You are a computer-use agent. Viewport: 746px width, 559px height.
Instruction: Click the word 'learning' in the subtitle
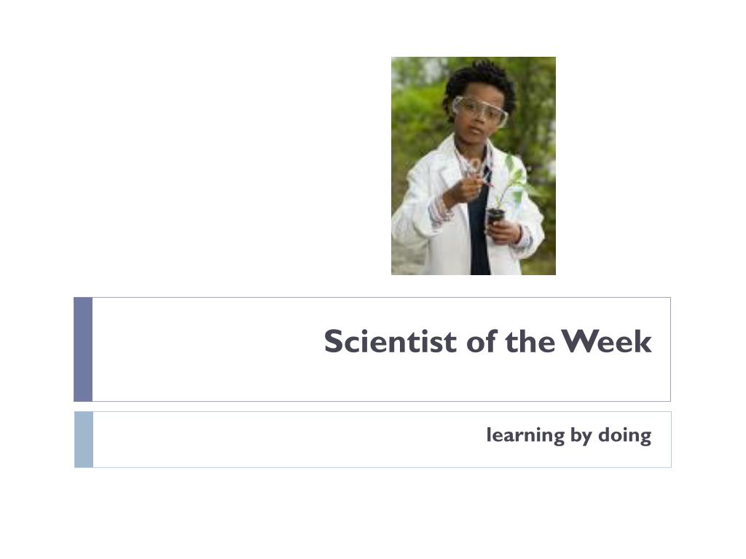525,435
